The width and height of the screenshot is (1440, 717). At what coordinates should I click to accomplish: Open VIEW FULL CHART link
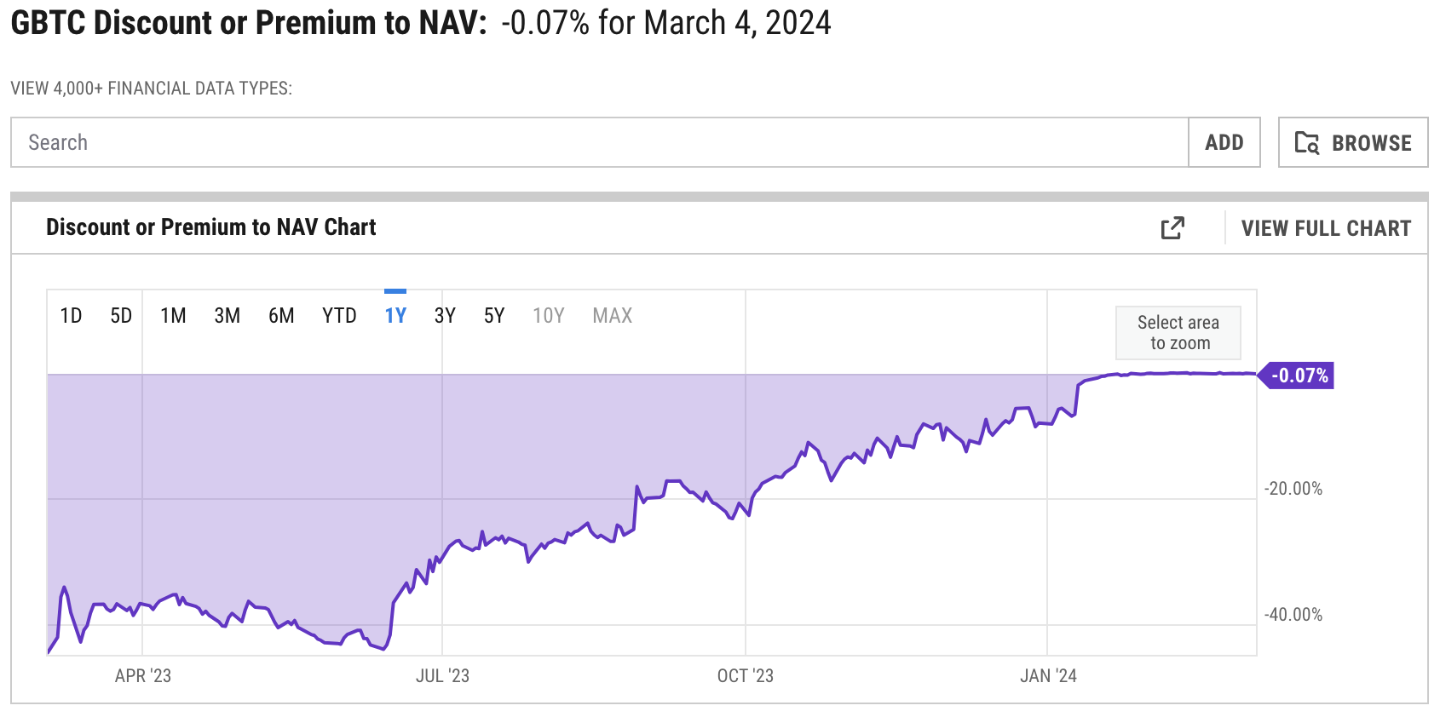1326,228
